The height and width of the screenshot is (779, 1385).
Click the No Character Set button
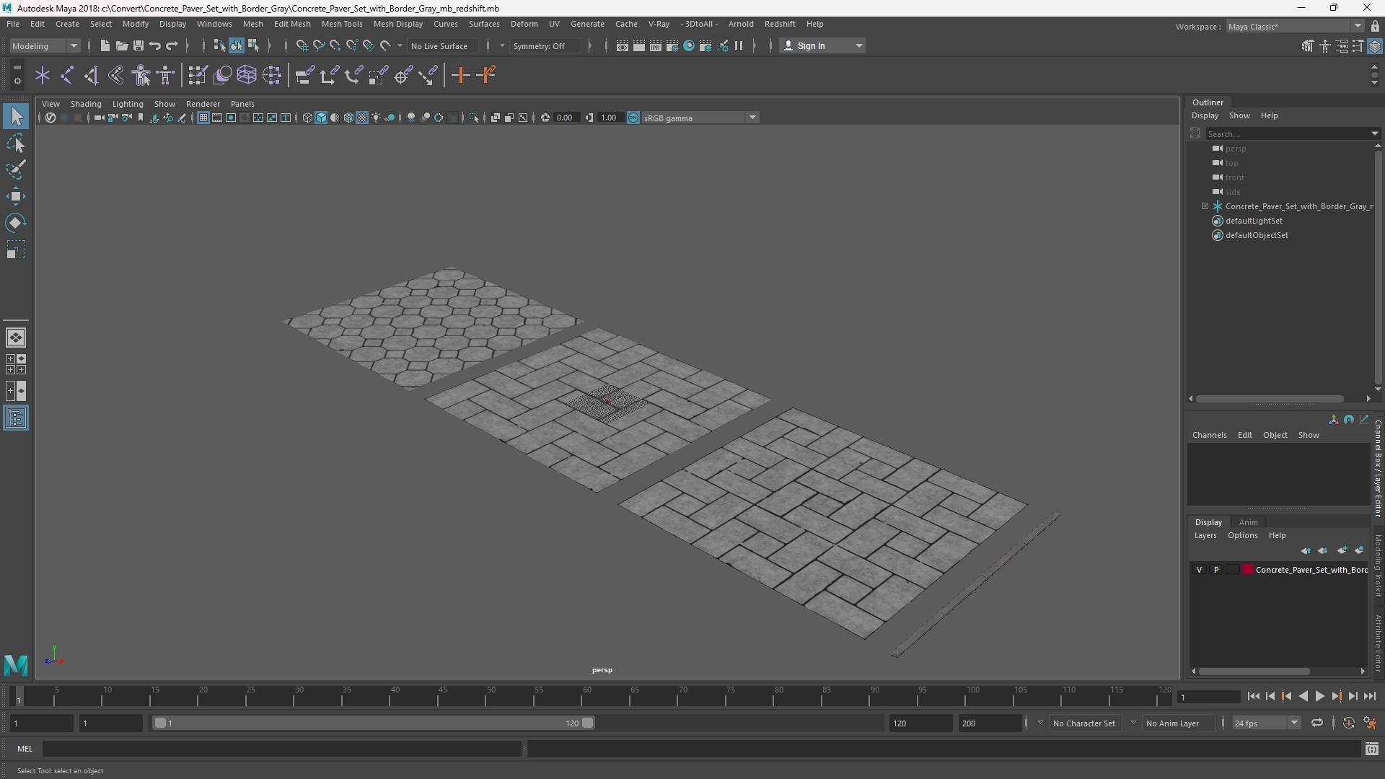(1083, 723)
